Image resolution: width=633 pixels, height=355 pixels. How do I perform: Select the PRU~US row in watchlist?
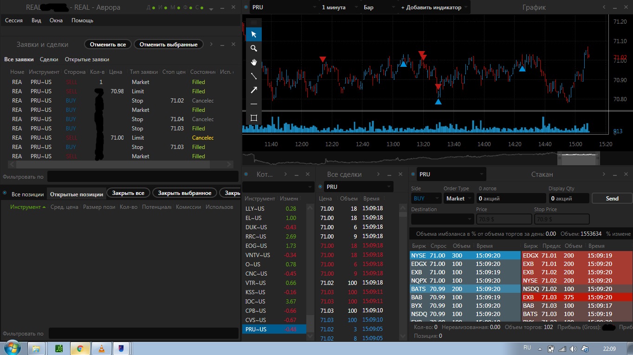(x=274, y=329)
